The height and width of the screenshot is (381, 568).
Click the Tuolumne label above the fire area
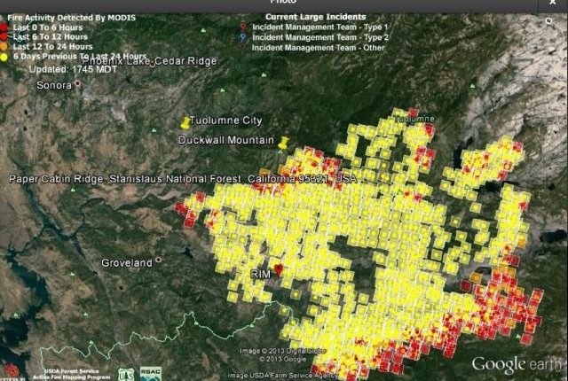[x=415, y=118]
